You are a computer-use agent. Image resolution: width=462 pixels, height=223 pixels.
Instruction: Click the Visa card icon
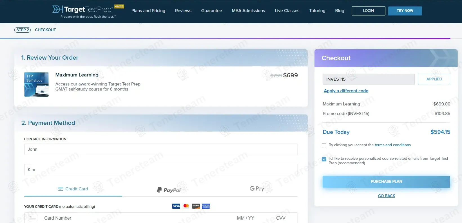pyautogui.click(x=176, y=206)
